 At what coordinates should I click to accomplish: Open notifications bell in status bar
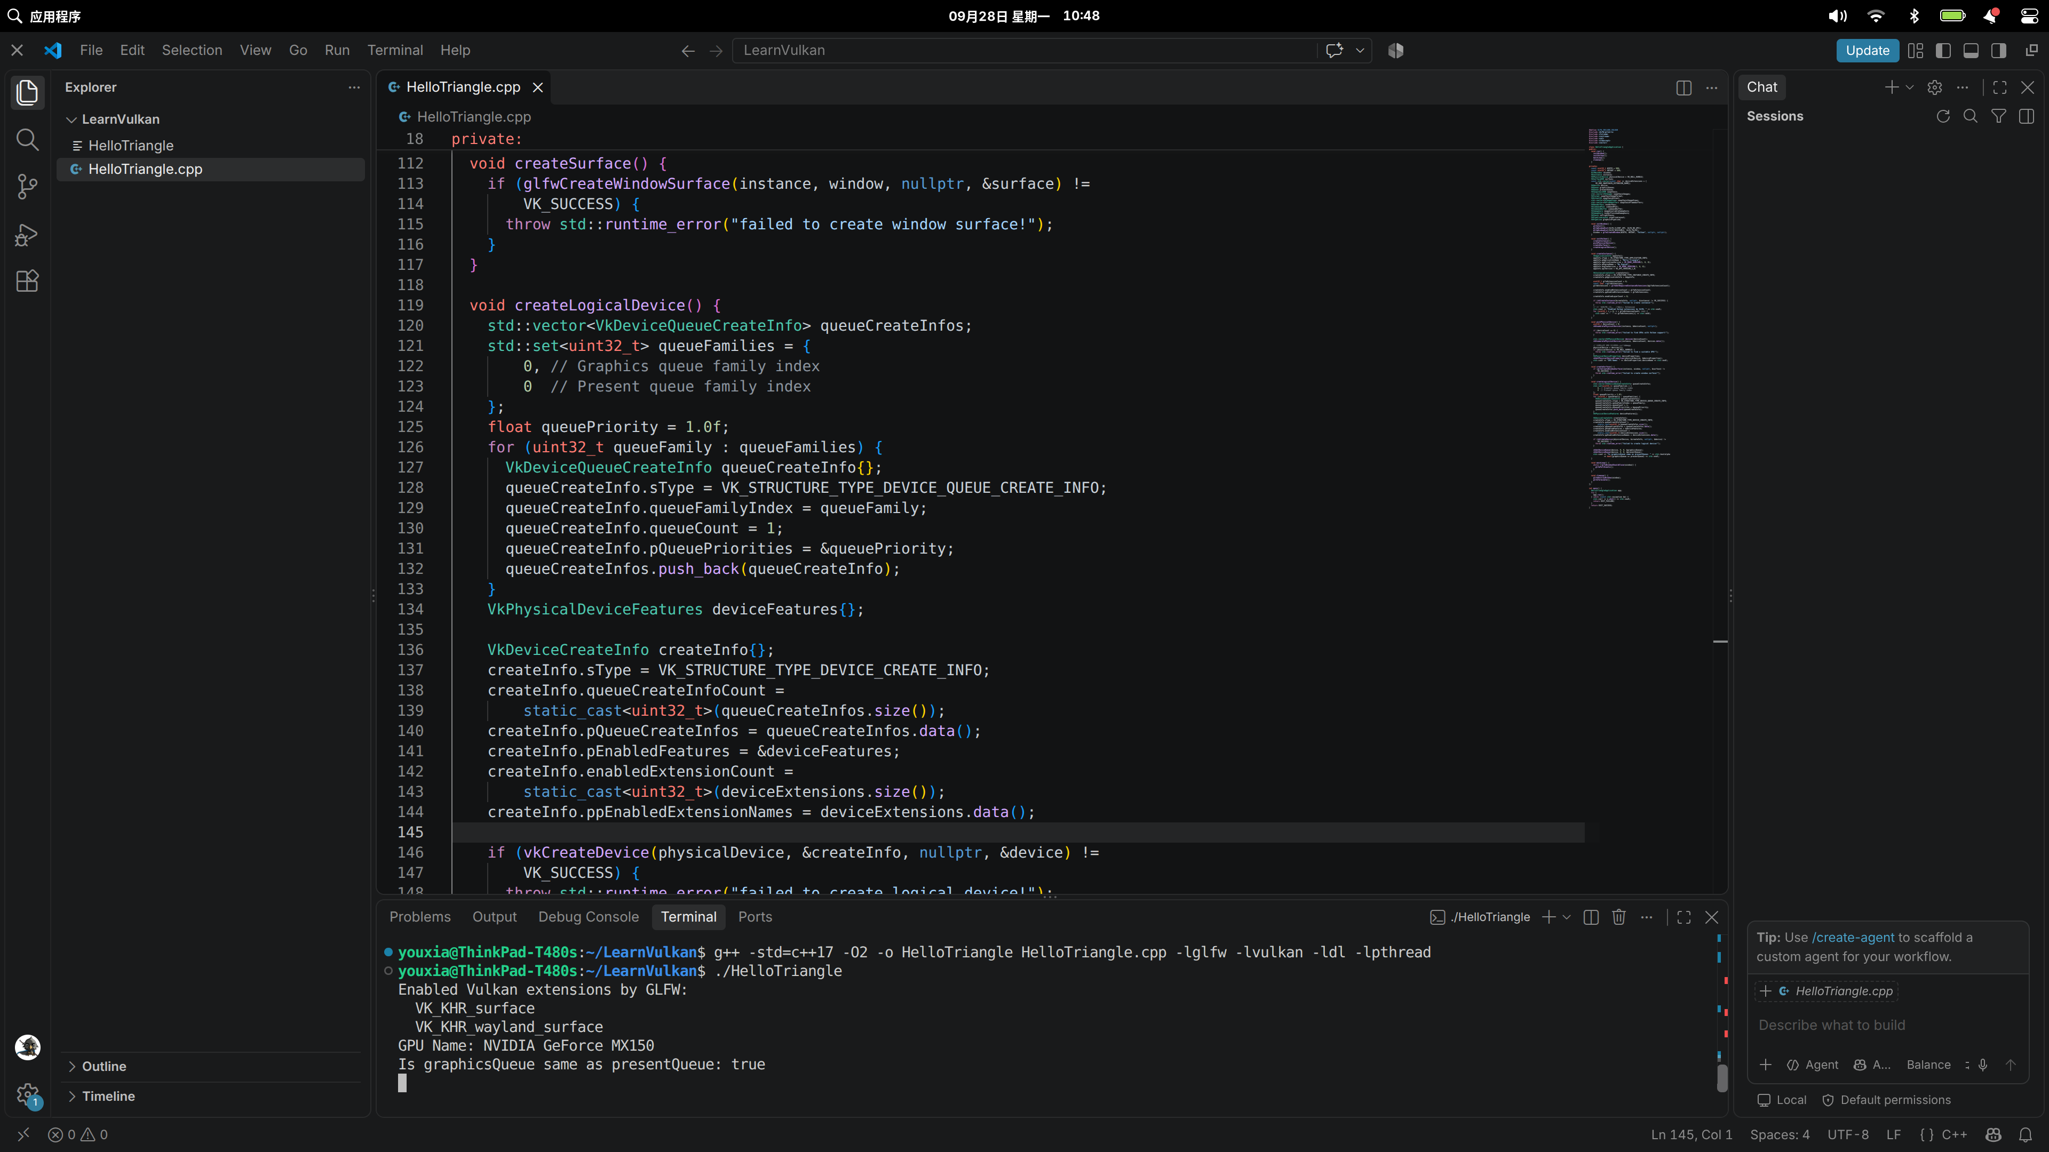tap(2026, 1134)
